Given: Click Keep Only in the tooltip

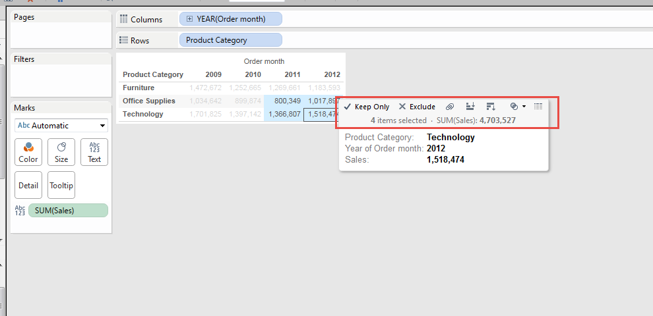Looking at the screenshot, I should (367, 107).
